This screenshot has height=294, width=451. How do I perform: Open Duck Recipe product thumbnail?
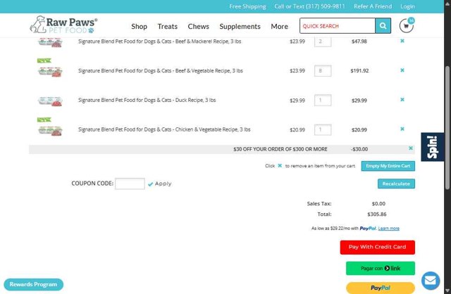pyautogui.click(x=50, y=101)
